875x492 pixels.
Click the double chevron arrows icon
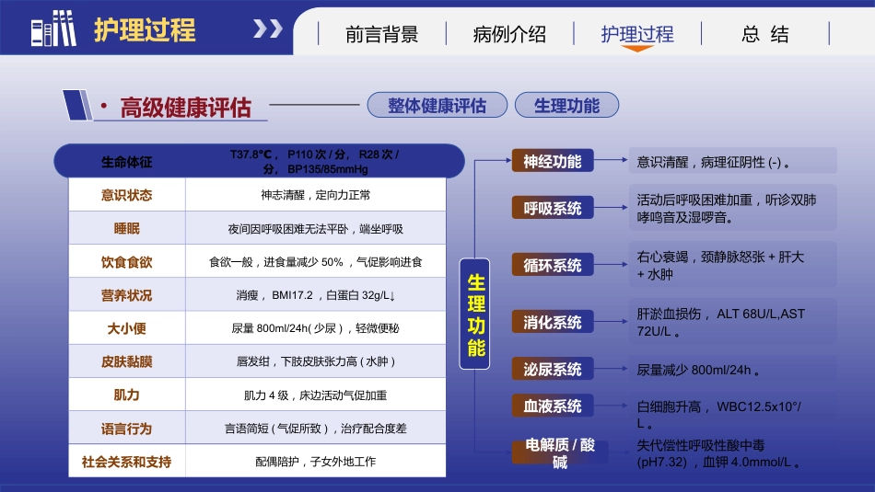click(x=268, y=29)
